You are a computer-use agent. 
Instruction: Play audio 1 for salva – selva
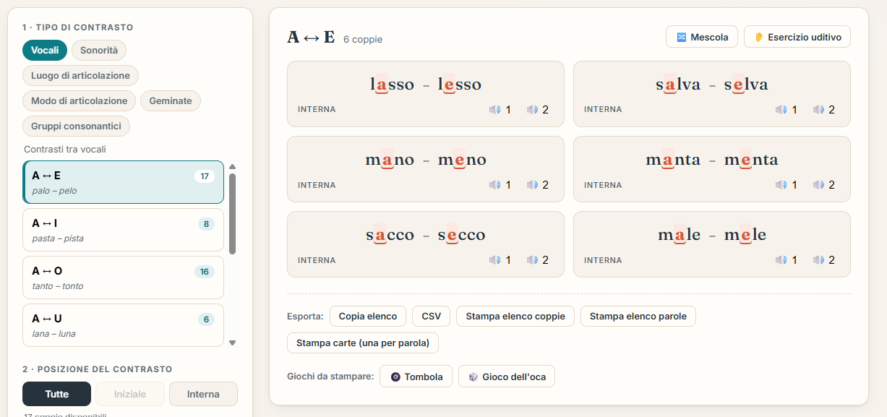(787, 110)
